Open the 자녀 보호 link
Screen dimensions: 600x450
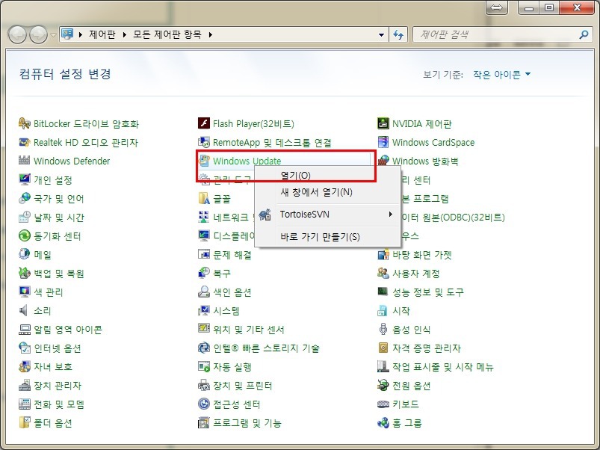click(53, 366)
